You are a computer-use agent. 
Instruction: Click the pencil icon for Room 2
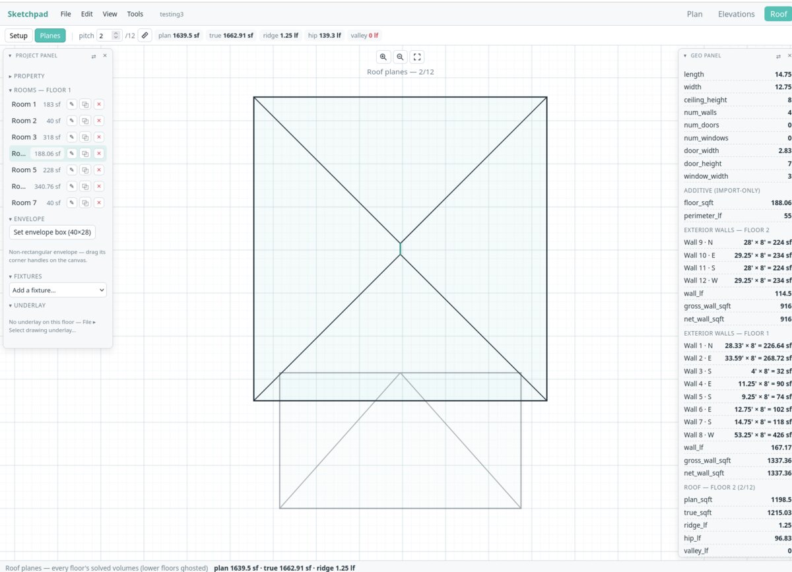72,121
